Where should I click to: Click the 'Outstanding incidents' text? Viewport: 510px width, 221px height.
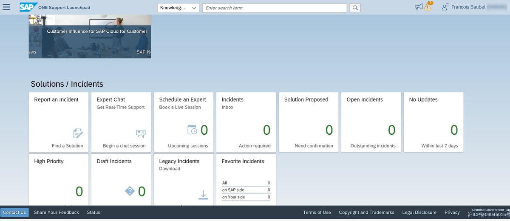pos(373,146)
